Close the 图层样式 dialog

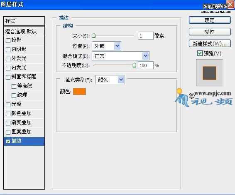230,4
